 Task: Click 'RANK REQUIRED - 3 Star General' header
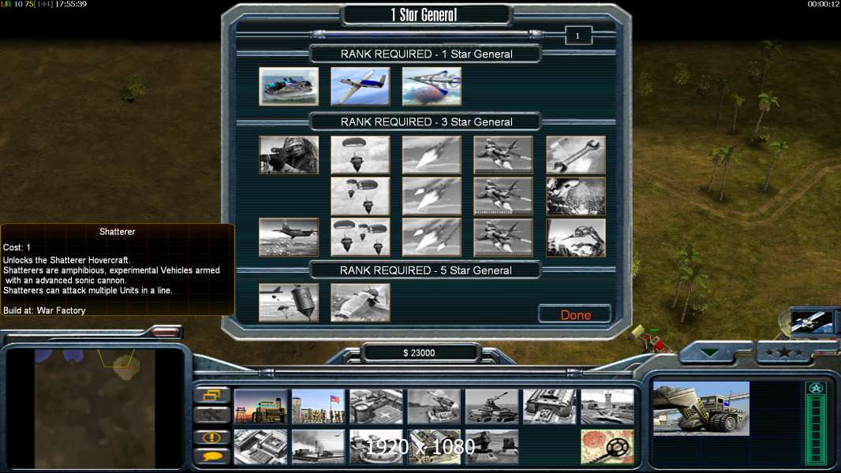click(x=426, y=121)
